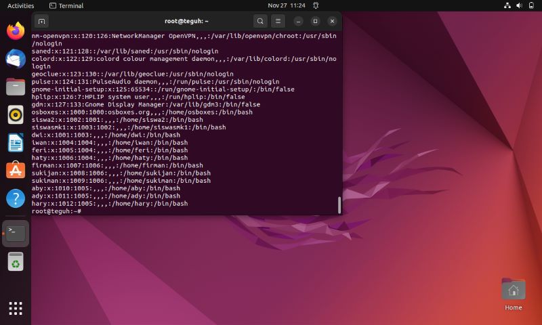Click the line starting with haty:x:1006
The image size is (542, 325).
pyautogui.click(x=110, y=158)
